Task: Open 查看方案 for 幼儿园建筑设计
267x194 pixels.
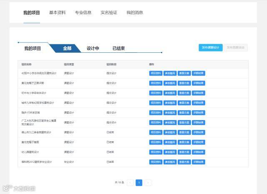Action: click(x=184, y=152)
